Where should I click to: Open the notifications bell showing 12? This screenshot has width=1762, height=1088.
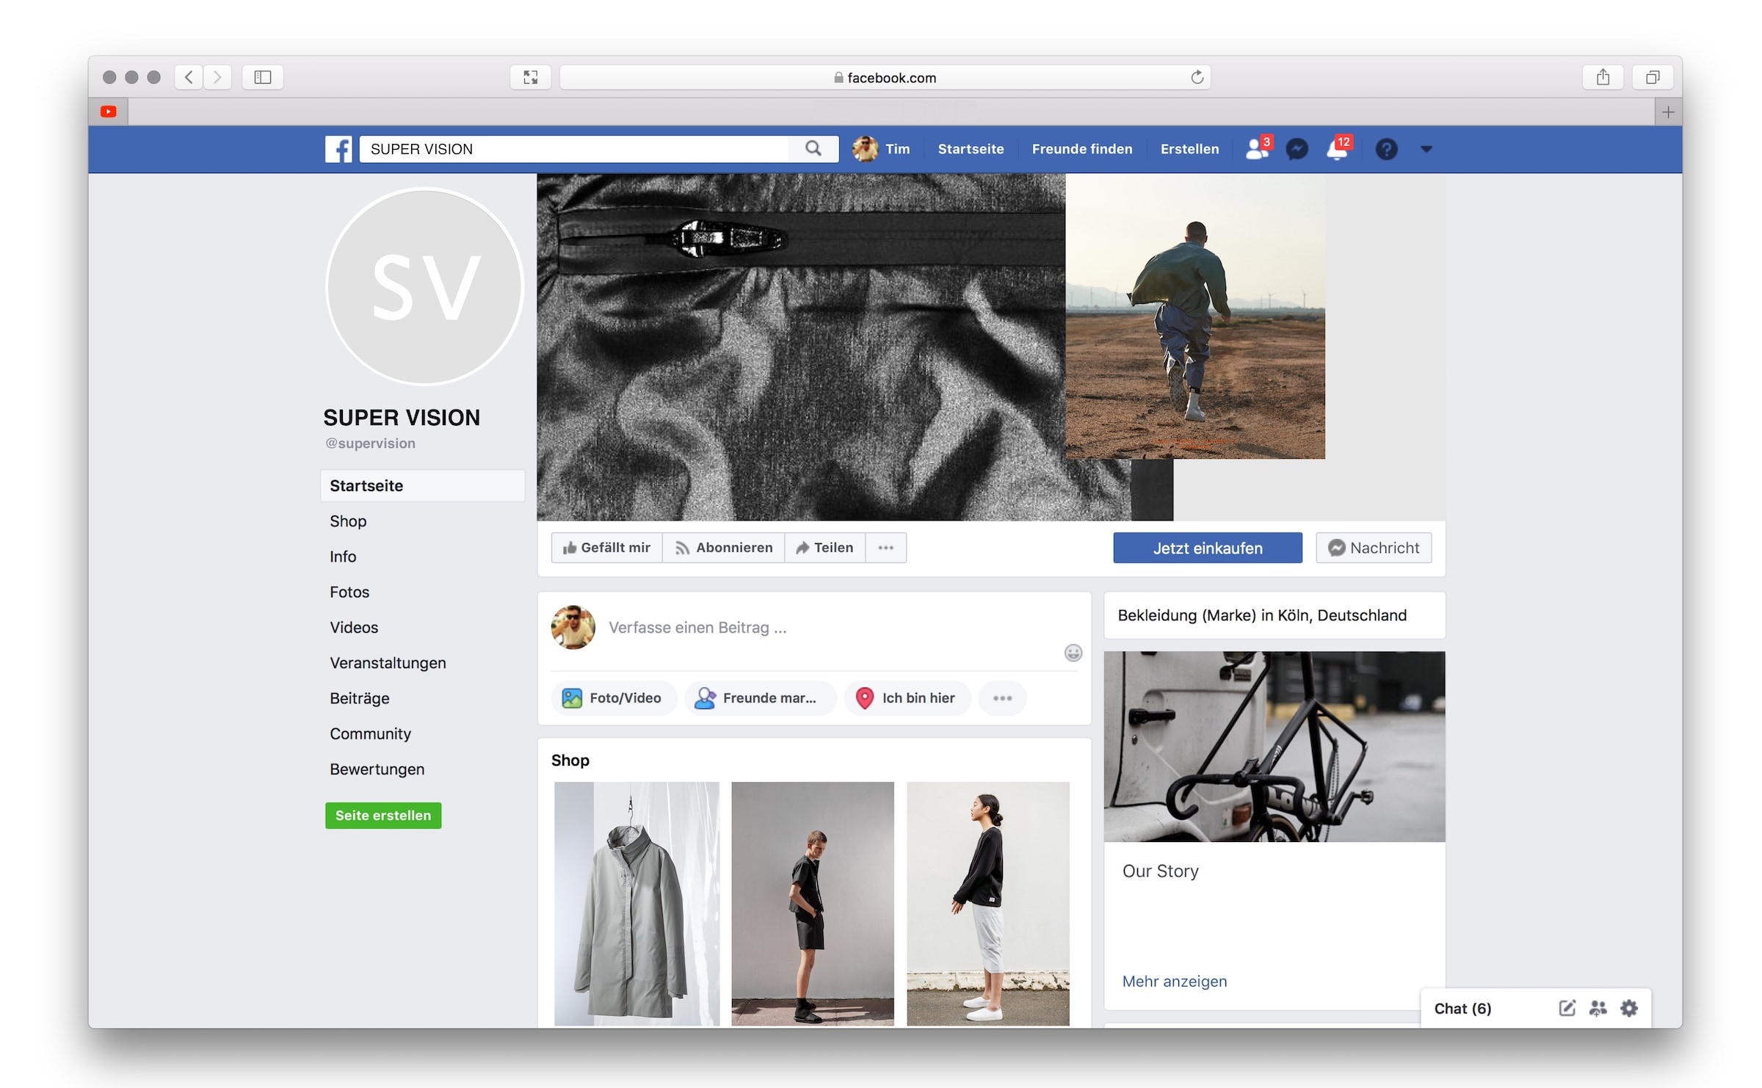(x=1337, y=150)
